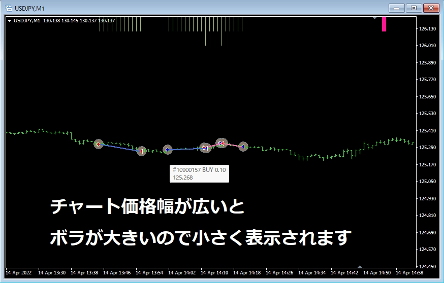
Task: Select the pink bar indicator at top right
Action: point(384,24)
